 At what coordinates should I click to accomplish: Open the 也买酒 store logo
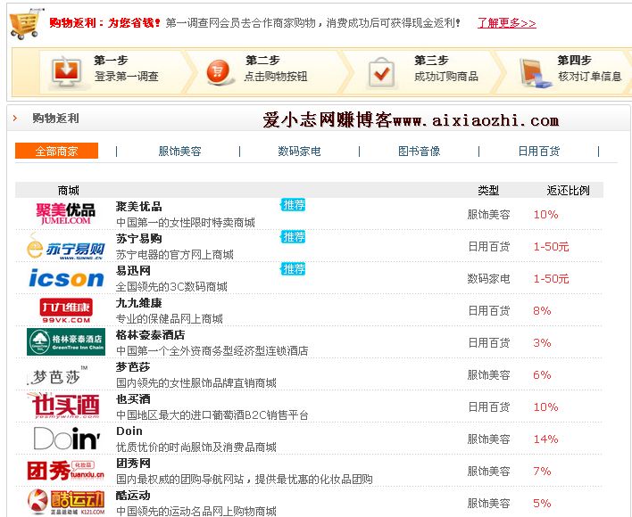[x=64, y=406]
